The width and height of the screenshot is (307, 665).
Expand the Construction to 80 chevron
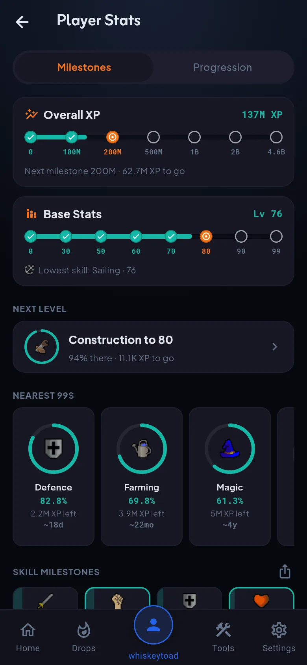click(275, 347)
